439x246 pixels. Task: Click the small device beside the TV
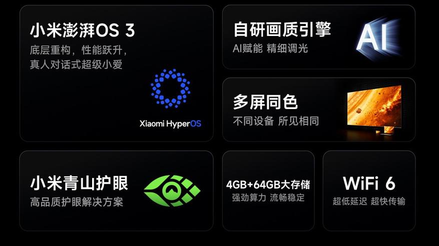pos(388,131)
